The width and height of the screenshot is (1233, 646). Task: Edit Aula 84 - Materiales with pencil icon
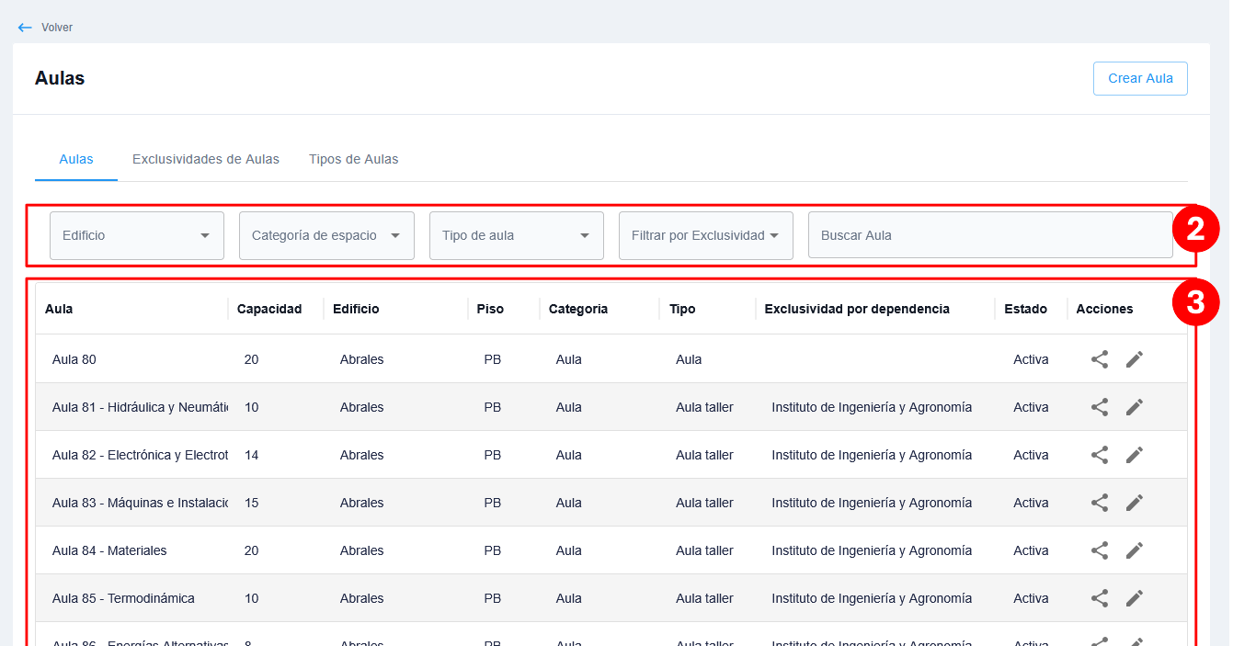(x=1135, y=550)
